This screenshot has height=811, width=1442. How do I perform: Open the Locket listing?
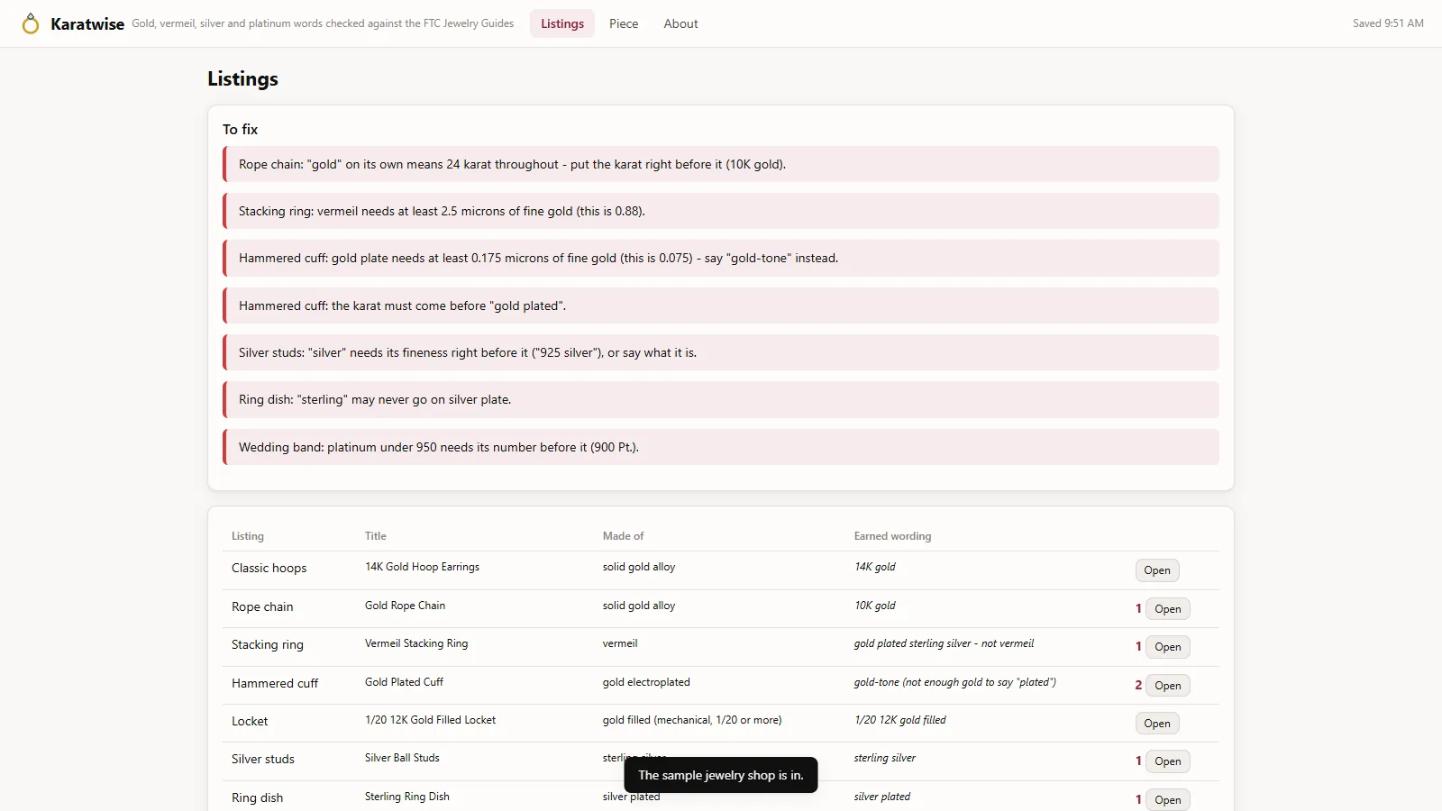(x=1157, y=724)
